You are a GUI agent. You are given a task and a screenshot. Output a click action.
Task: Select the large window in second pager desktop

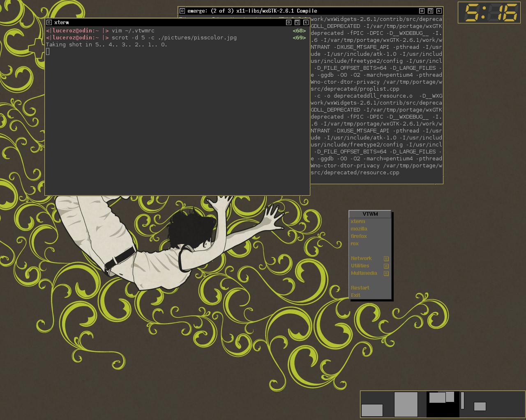tap(406, 404)
